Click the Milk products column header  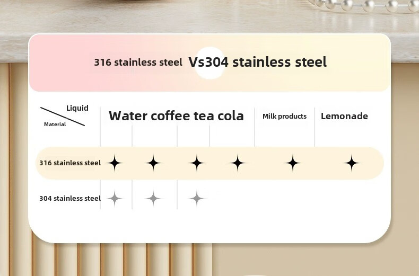(x=284, y=117)
